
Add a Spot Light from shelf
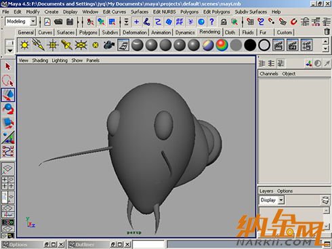pos(66,45)
